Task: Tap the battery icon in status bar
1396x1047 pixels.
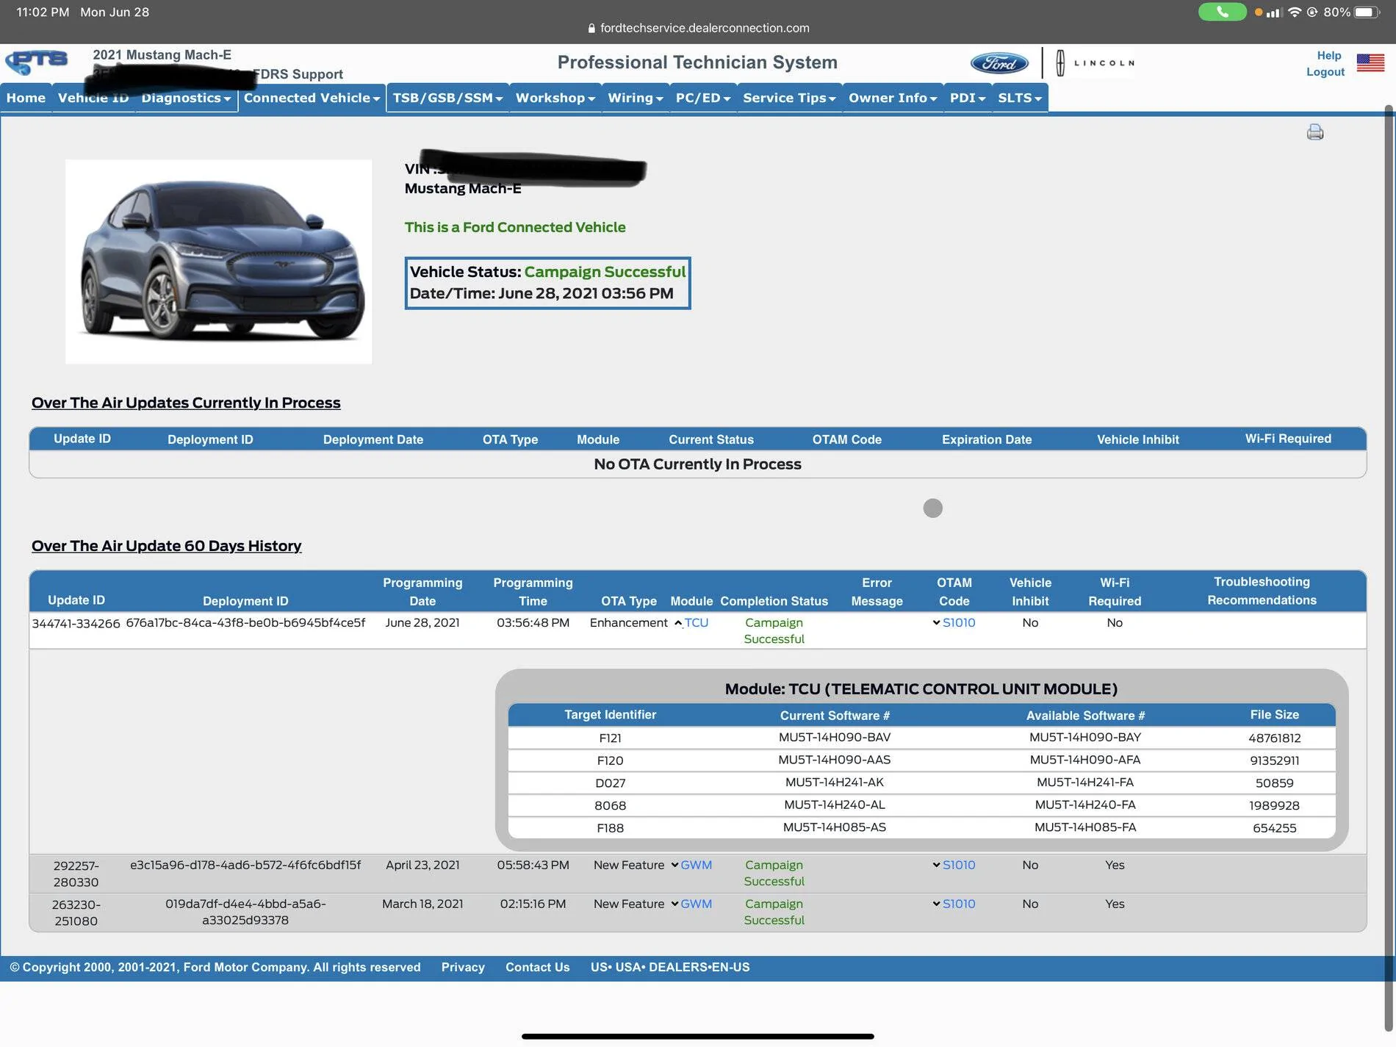Action: pyautogui.click(x=1367, y=12)
